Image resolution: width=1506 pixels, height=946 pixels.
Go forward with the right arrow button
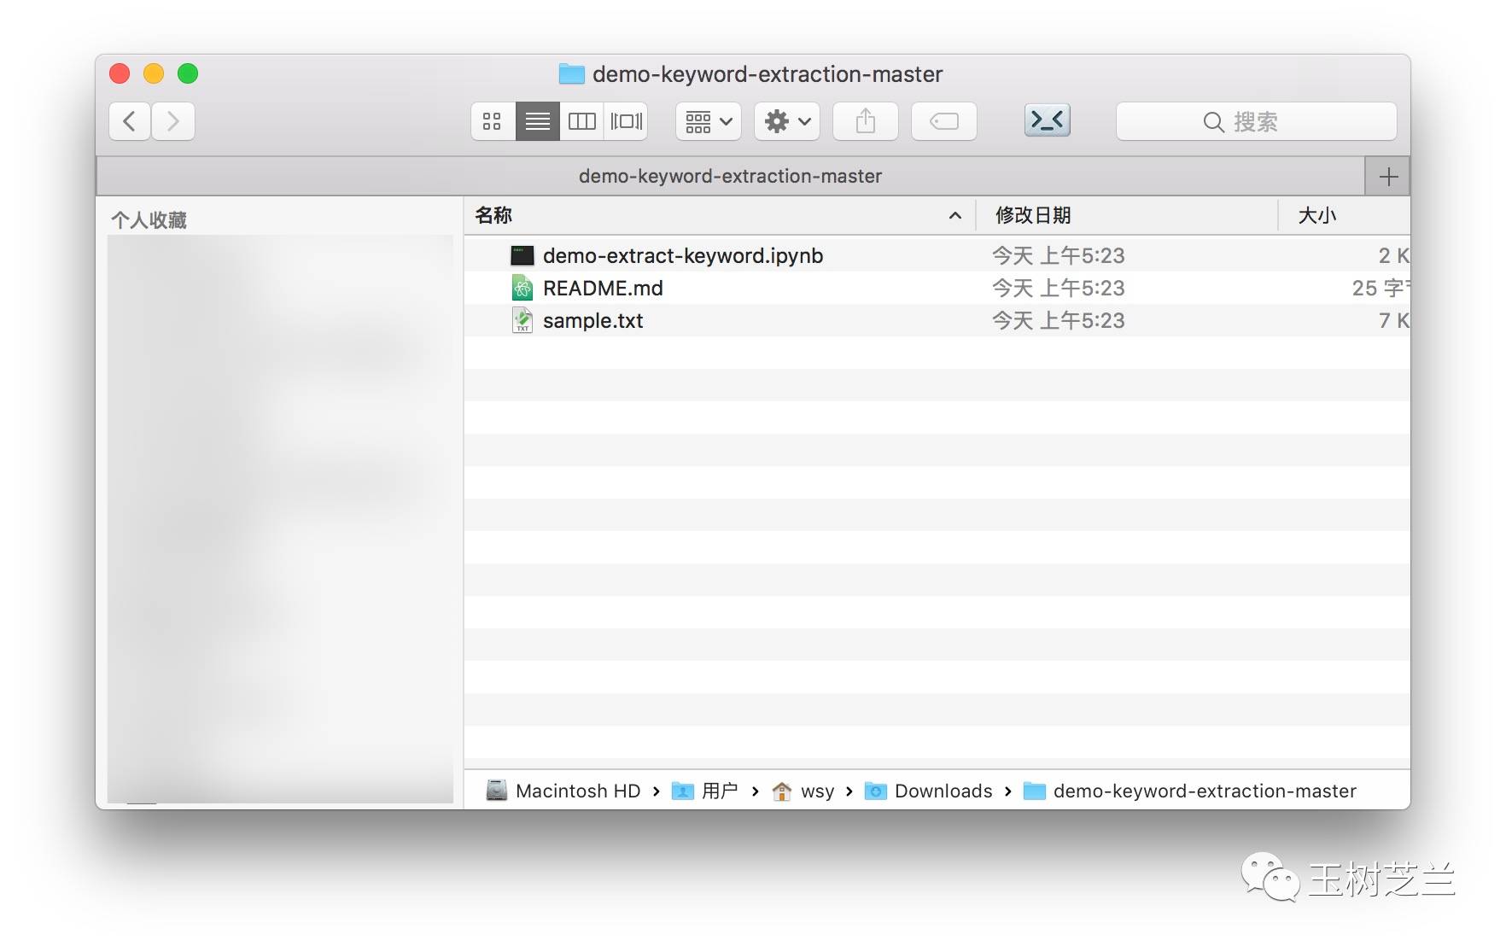[x=173, y=121]
